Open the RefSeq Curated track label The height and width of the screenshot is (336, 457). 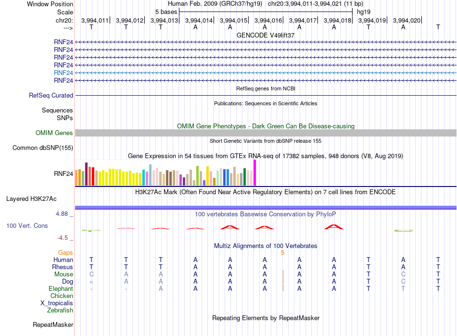point(51,95)
